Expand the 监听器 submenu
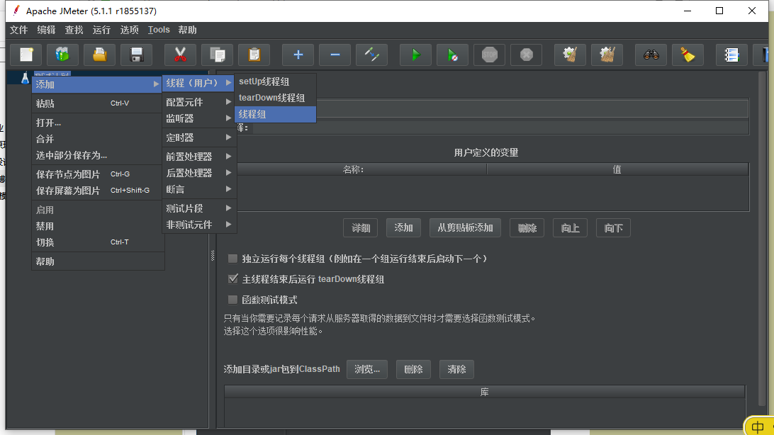The image size is (774, 435). coord(198,118)
